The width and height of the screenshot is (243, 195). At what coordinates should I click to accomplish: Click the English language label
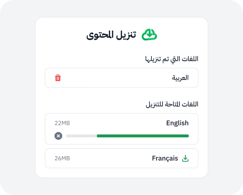click(177, 123)
